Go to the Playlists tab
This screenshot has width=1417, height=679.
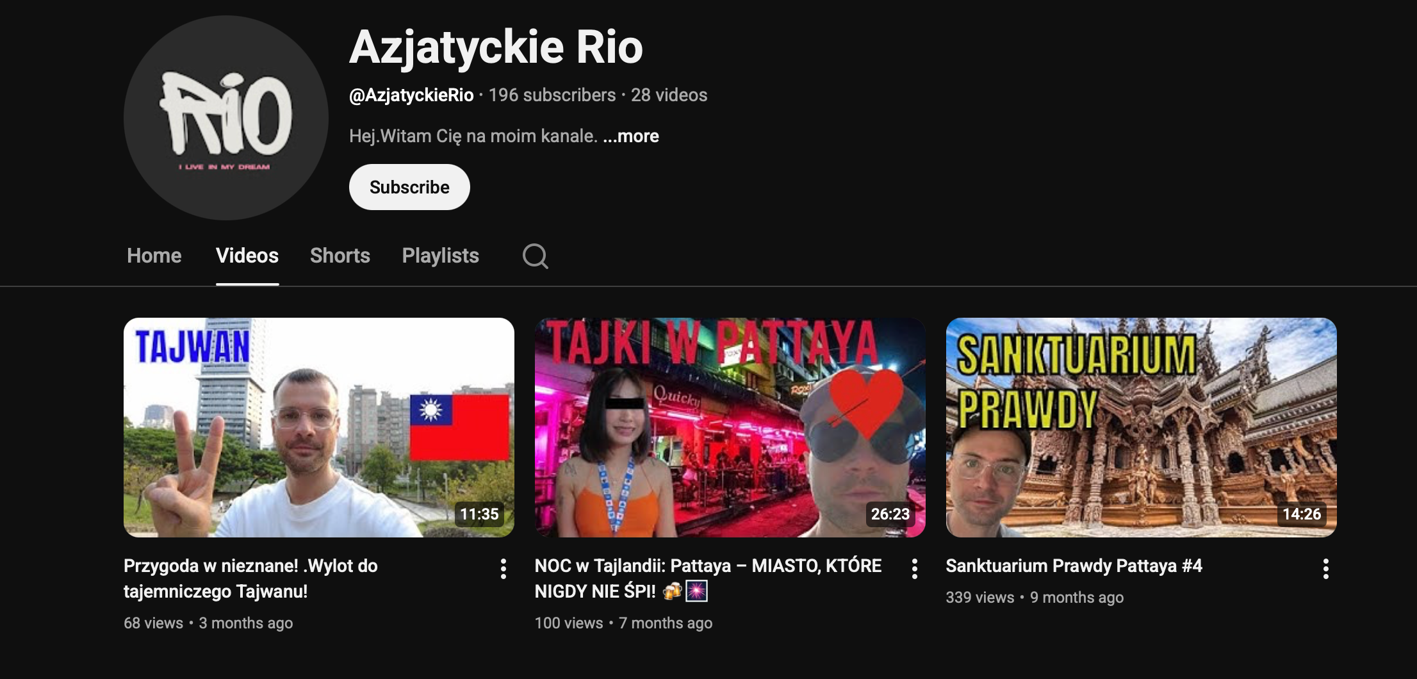pos(440,256)
